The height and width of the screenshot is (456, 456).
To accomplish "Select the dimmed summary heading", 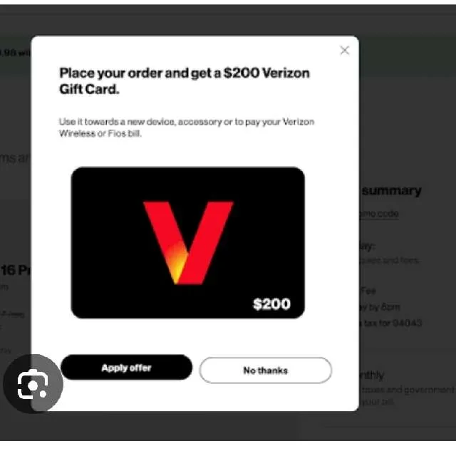I will (x=391, y=191).
